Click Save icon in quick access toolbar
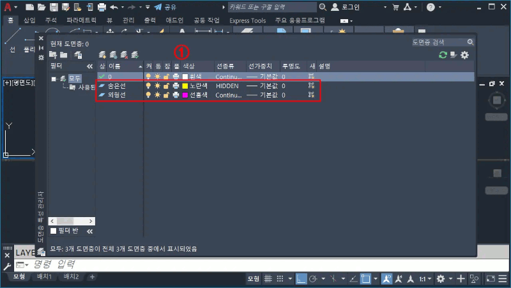Image resolution: width=511 pixels, height=288 pixels. (x=54, y=7)
